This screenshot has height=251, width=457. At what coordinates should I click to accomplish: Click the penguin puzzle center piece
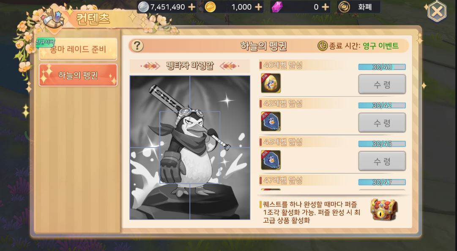190,148
